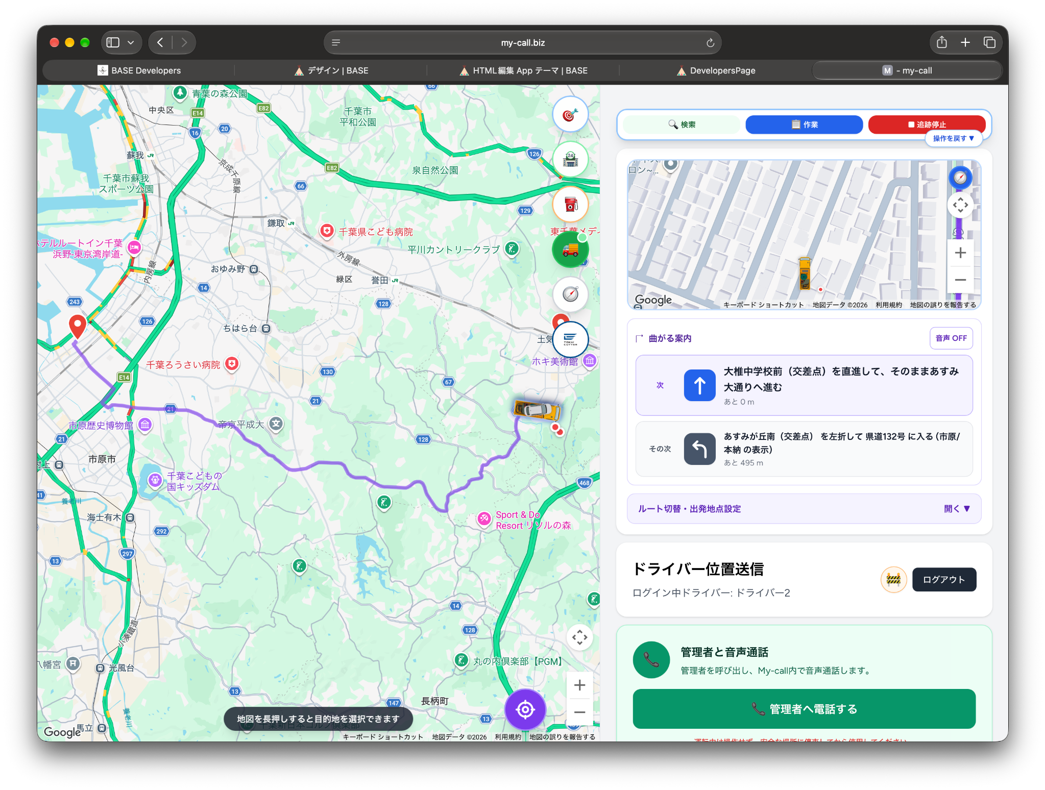This screenshot has width=1045, height=790.
Task: Click the mini map camera pan control
Action: pos(960,205)
